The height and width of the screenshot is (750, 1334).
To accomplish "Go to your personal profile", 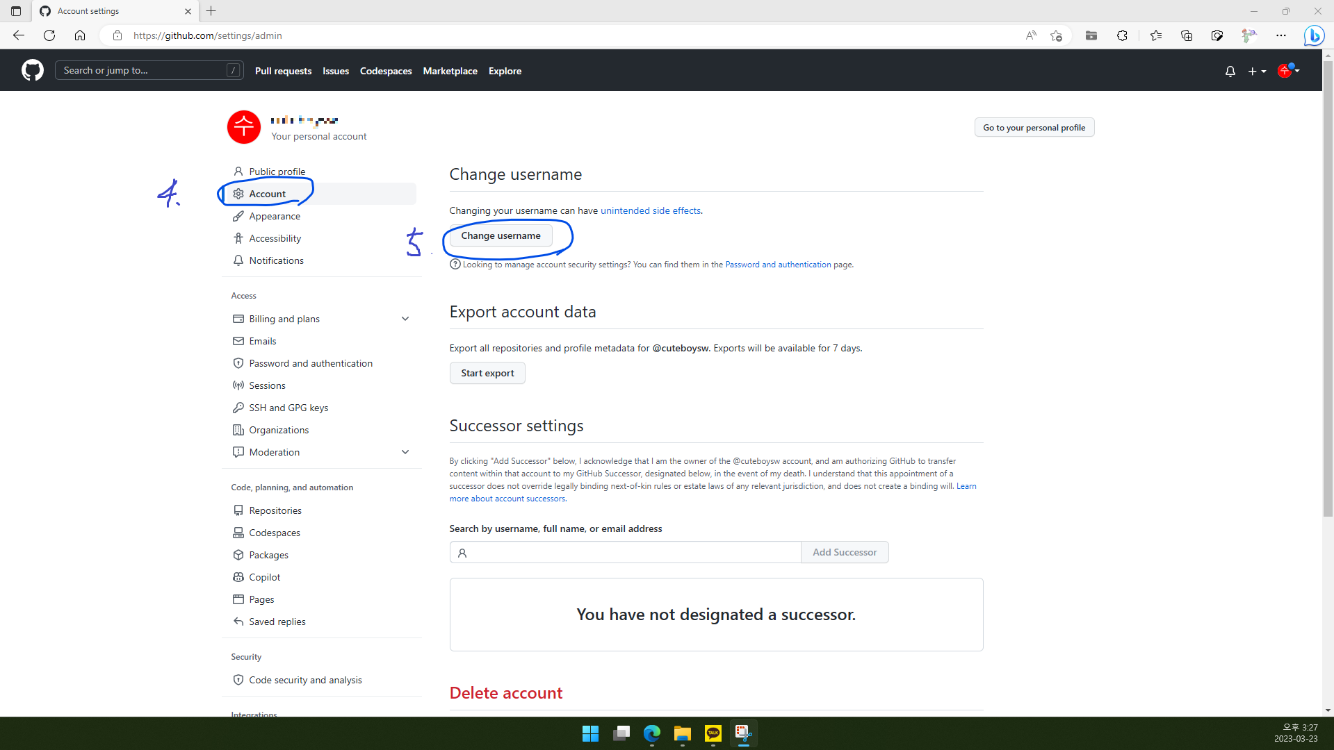I will tap(1034, 128).
